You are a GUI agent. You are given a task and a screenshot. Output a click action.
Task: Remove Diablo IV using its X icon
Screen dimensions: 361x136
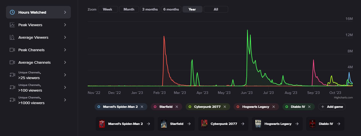coord(309,107)
